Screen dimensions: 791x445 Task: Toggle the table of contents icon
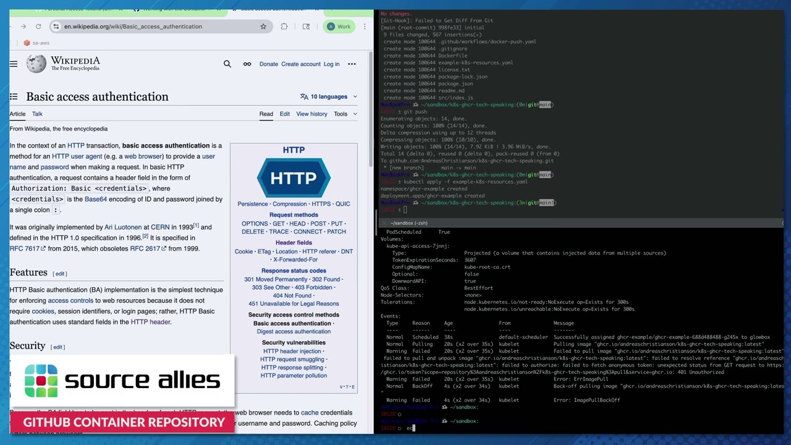point(14,96)
